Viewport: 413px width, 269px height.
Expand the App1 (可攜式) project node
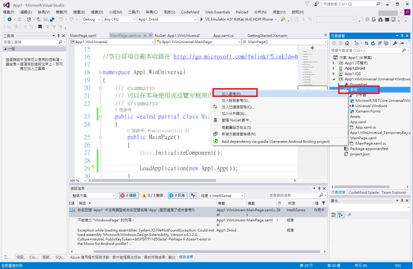click(333, 63)
